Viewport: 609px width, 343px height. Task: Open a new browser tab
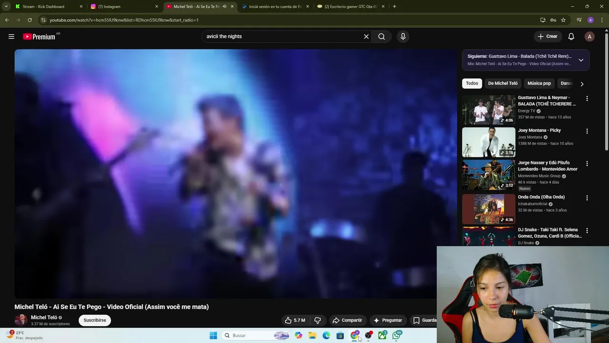(394, 7)
